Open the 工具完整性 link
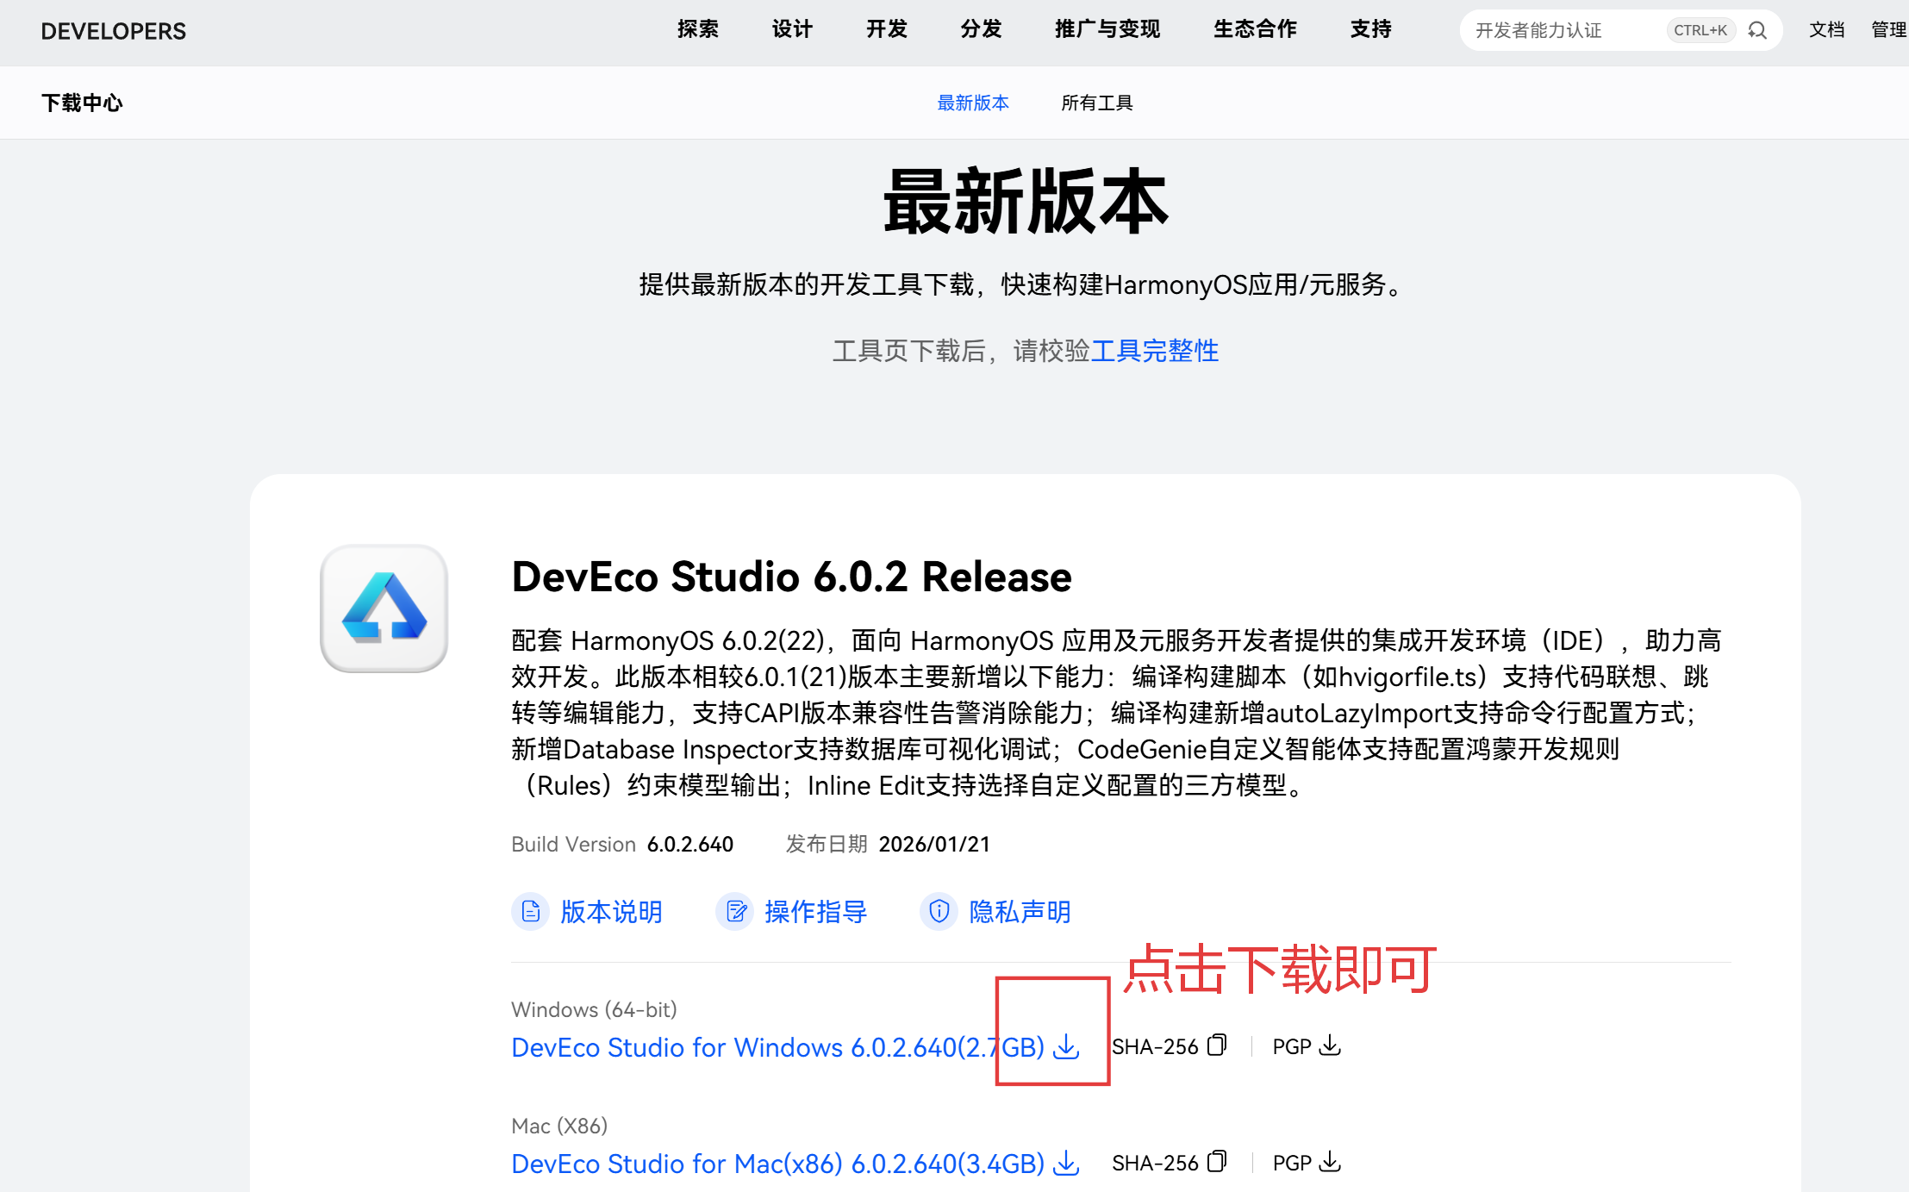Viewport: 1909px width, 1192px height. pos(1154,351)
